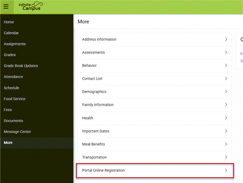The width and height of the screenshot is (243, 183).
Task: Click chevron arrow for Health
Action: point(226,118)
